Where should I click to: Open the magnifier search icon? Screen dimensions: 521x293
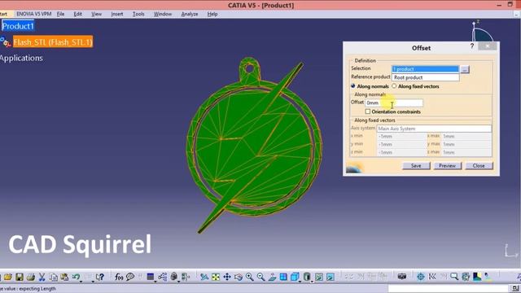pos(454,277)
